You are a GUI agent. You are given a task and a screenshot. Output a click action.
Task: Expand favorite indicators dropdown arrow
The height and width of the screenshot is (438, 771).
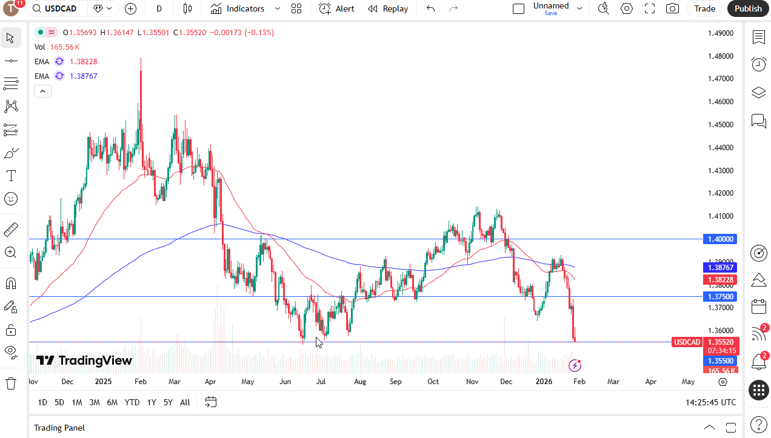pos(278,8)
